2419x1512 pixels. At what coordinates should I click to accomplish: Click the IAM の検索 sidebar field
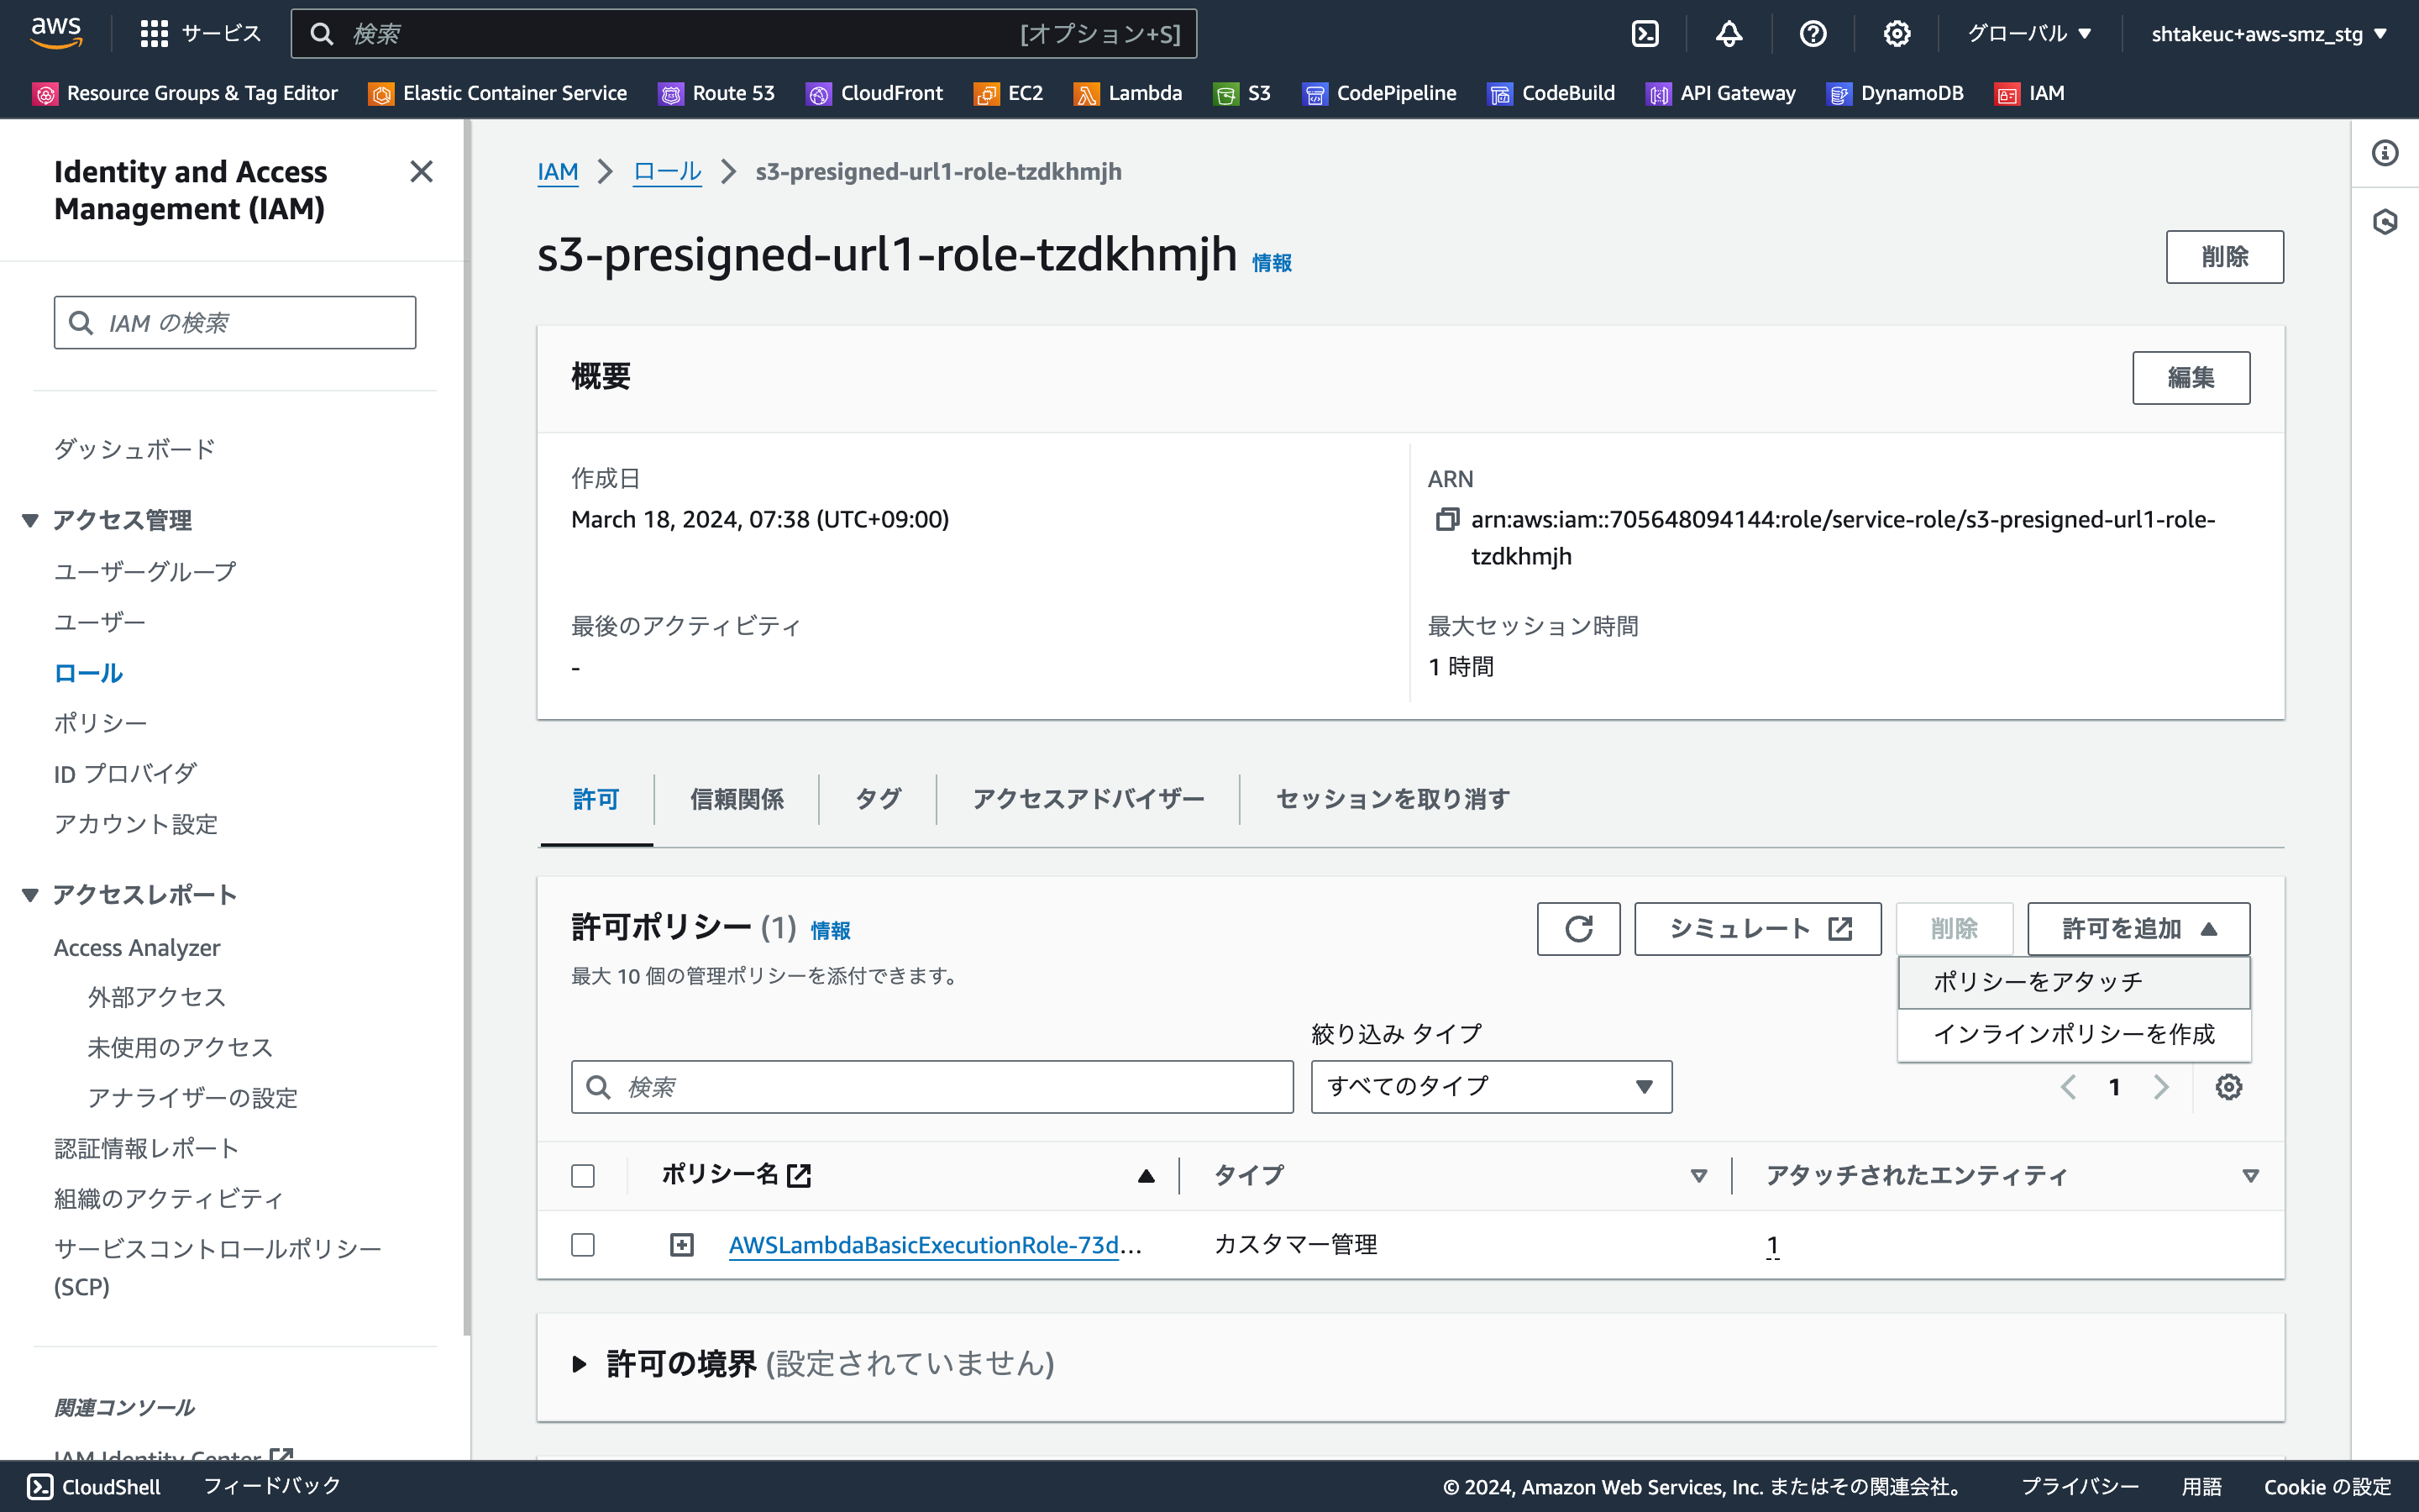[235, 323]
